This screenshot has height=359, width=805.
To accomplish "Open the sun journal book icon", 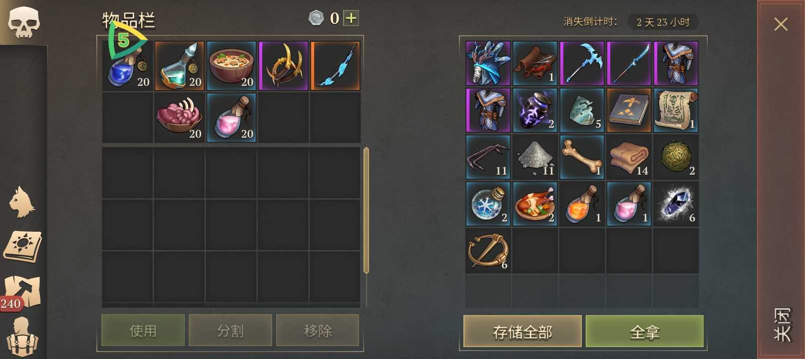I will pos(22,246).
